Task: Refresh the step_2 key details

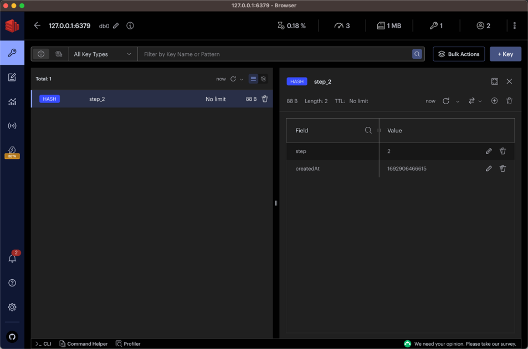Action: tap(446, 101)
